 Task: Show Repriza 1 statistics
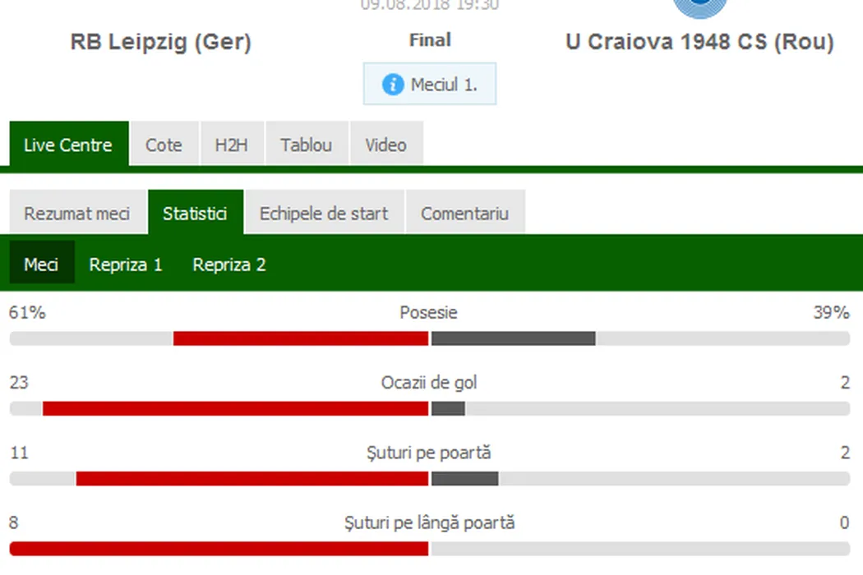[126, 264]
